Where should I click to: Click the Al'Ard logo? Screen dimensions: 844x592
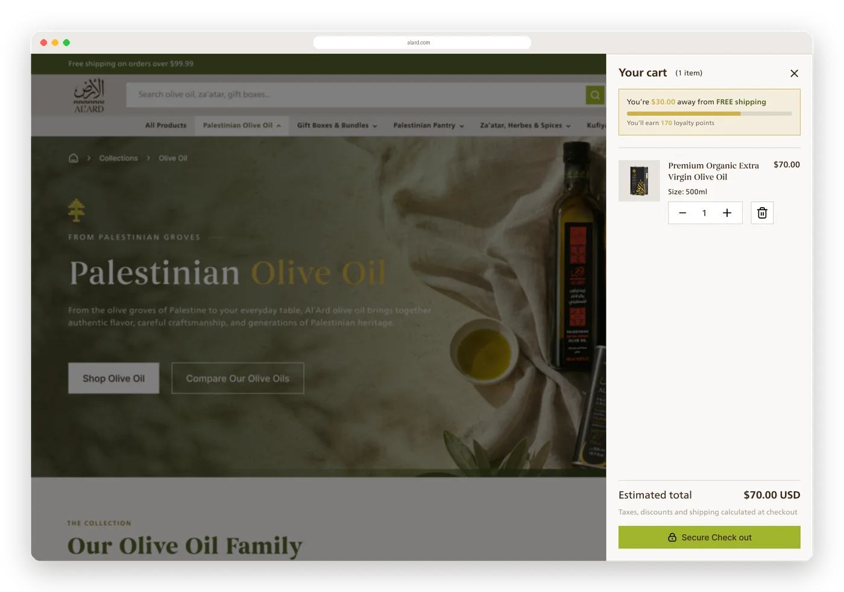89,95
